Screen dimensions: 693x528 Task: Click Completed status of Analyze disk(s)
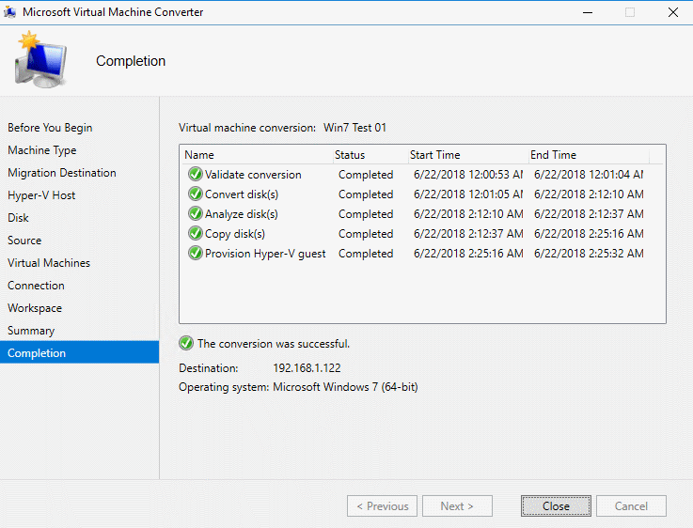tap(366, 213)
